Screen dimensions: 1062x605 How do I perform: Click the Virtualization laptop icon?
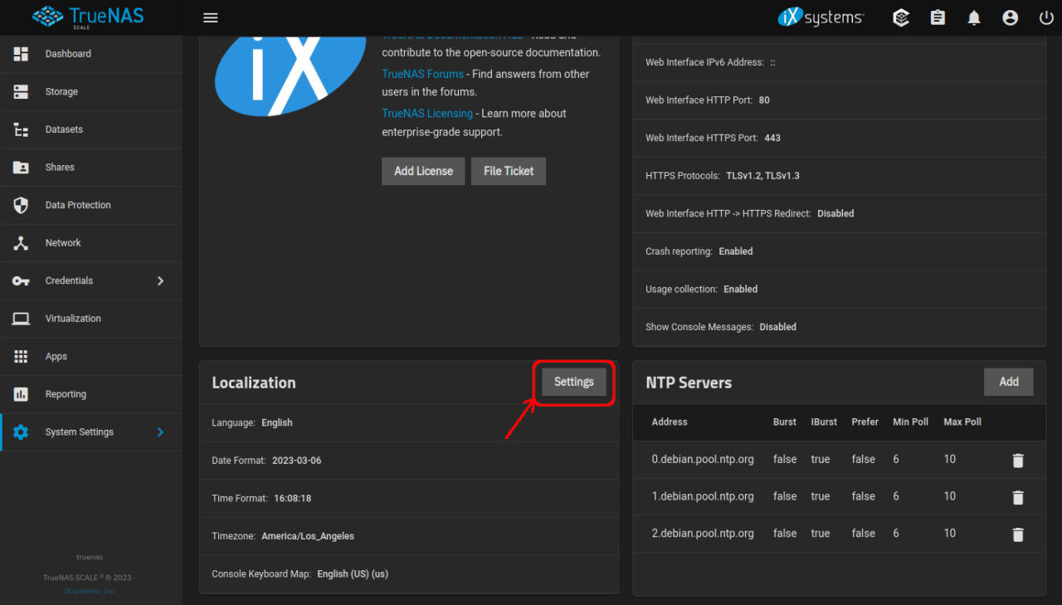(x=21, y=319)
